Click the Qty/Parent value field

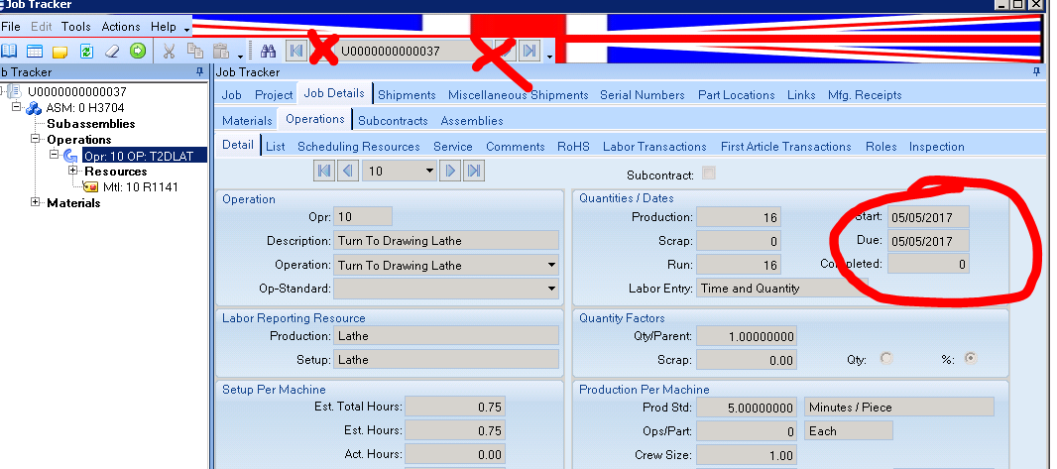[x=747, y=335]
